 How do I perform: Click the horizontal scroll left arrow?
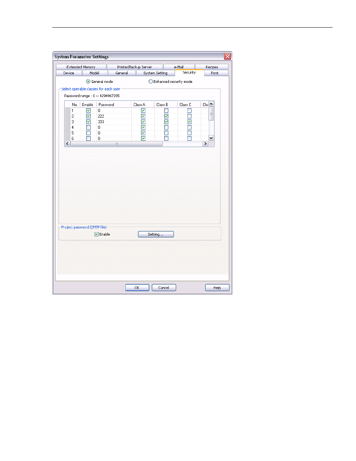coord(68,144)
